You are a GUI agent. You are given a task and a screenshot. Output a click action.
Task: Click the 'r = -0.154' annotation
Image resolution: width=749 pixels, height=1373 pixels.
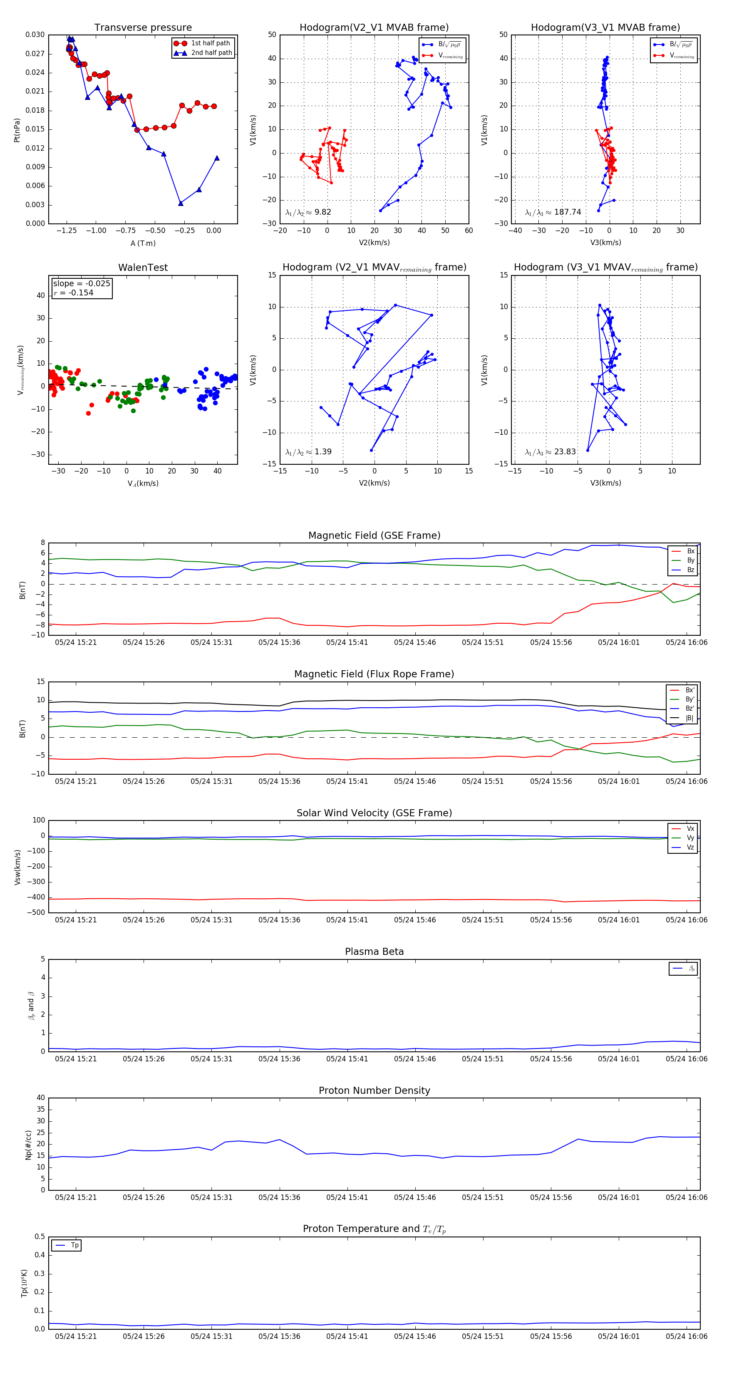pos(74,292)
